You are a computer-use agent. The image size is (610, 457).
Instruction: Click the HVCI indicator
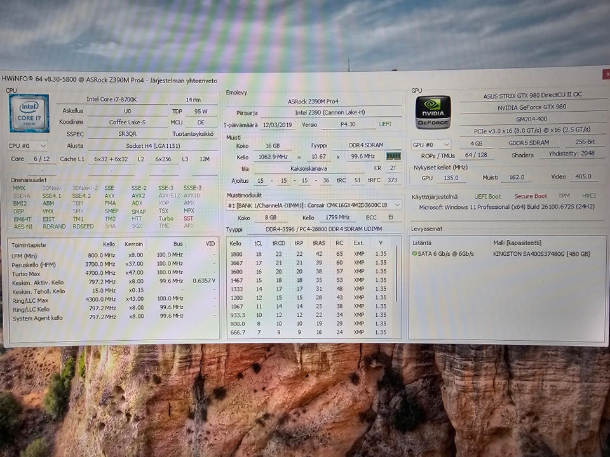(x=588, y=195)
